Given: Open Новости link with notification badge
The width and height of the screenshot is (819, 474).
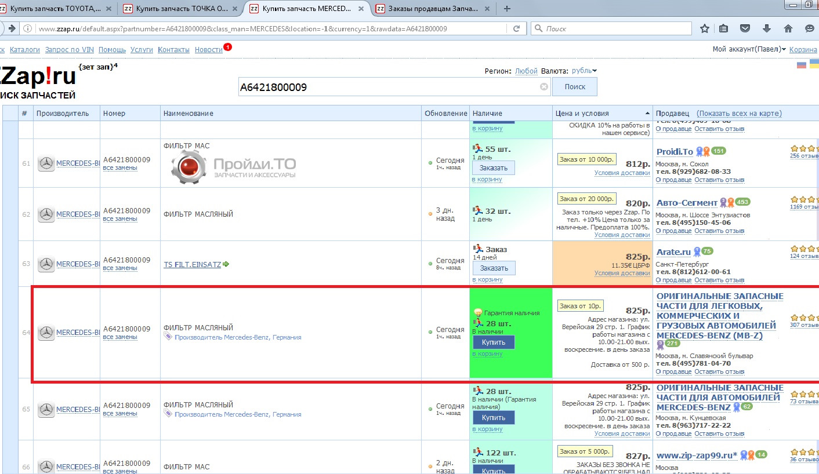Looking at the screenshot, I should point(209,50).
